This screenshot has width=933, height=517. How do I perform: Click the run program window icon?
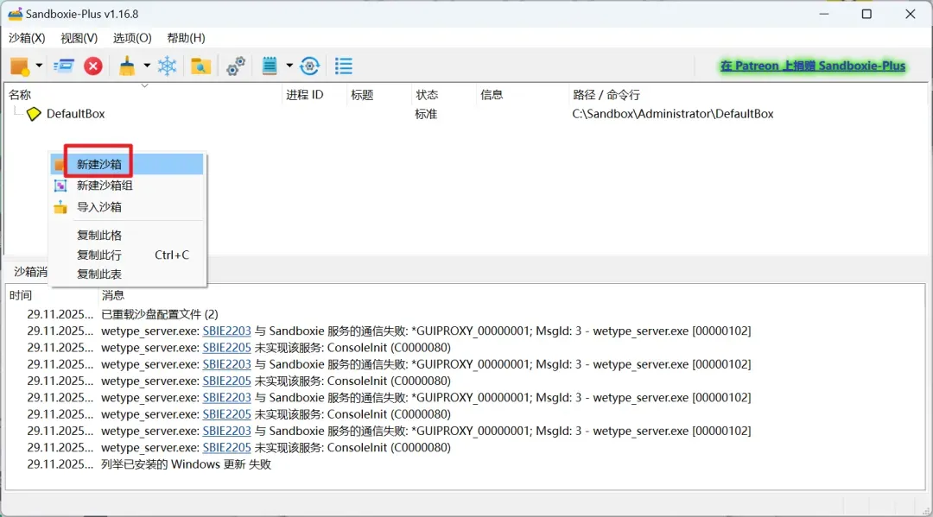pyautogui.click(x=64, y=66)
